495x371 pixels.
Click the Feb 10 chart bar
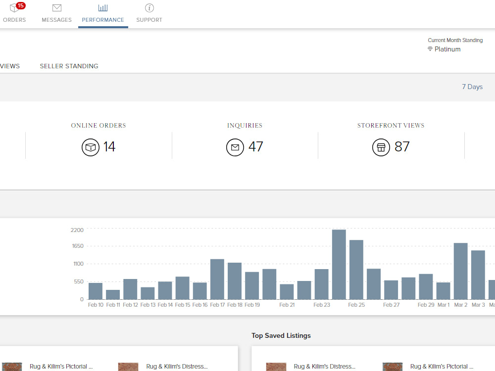pyautogui.click(x=96, y=291)
